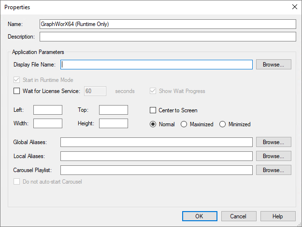Choose the Maximized radio button
Image resolution: width=302 pixels, height=227 pixels.
coord(184,124)
